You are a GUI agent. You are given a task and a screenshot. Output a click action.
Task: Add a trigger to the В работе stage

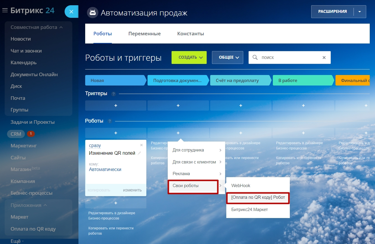click(x=303, y=106)
